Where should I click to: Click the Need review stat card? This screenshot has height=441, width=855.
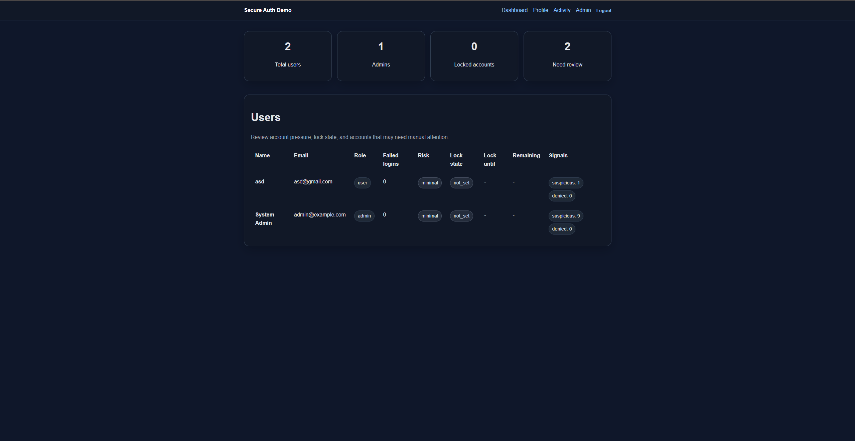[567, 56]
